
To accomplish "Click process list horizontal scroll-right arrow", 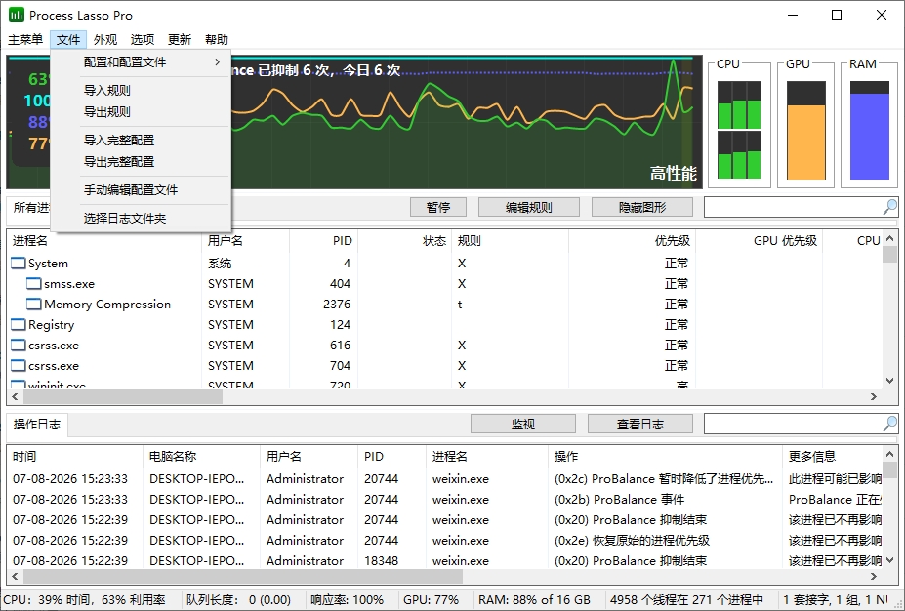I will pyautogui.click(x=873, y=396).
